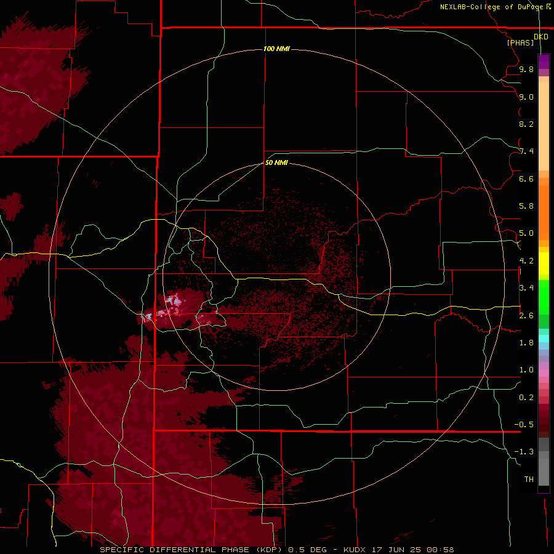Click the -0.5 scale value
Screen dimensions: 554x554
point(524,425)
